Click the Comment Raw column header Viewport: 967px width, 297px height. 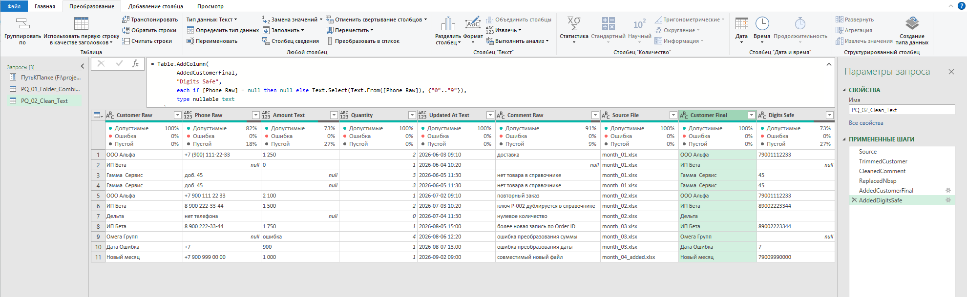[547, 115]
